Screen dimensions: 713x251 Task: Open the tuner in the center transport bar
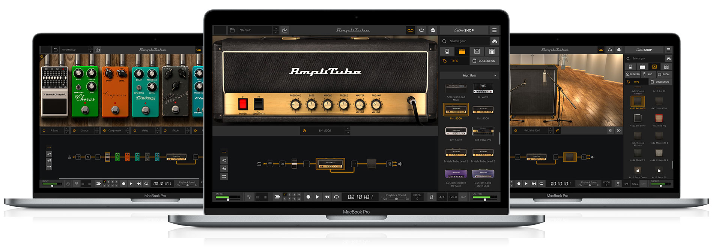coord(249,197)
